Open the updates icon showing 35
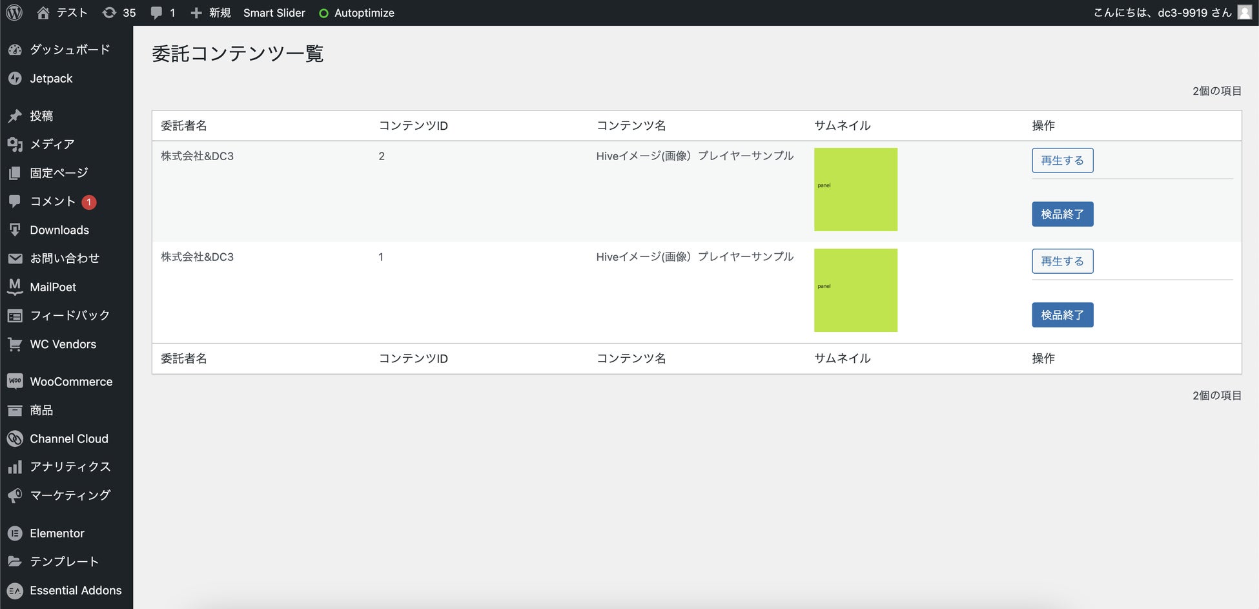This screenshot has width=1259, height=609. [110, 13]
